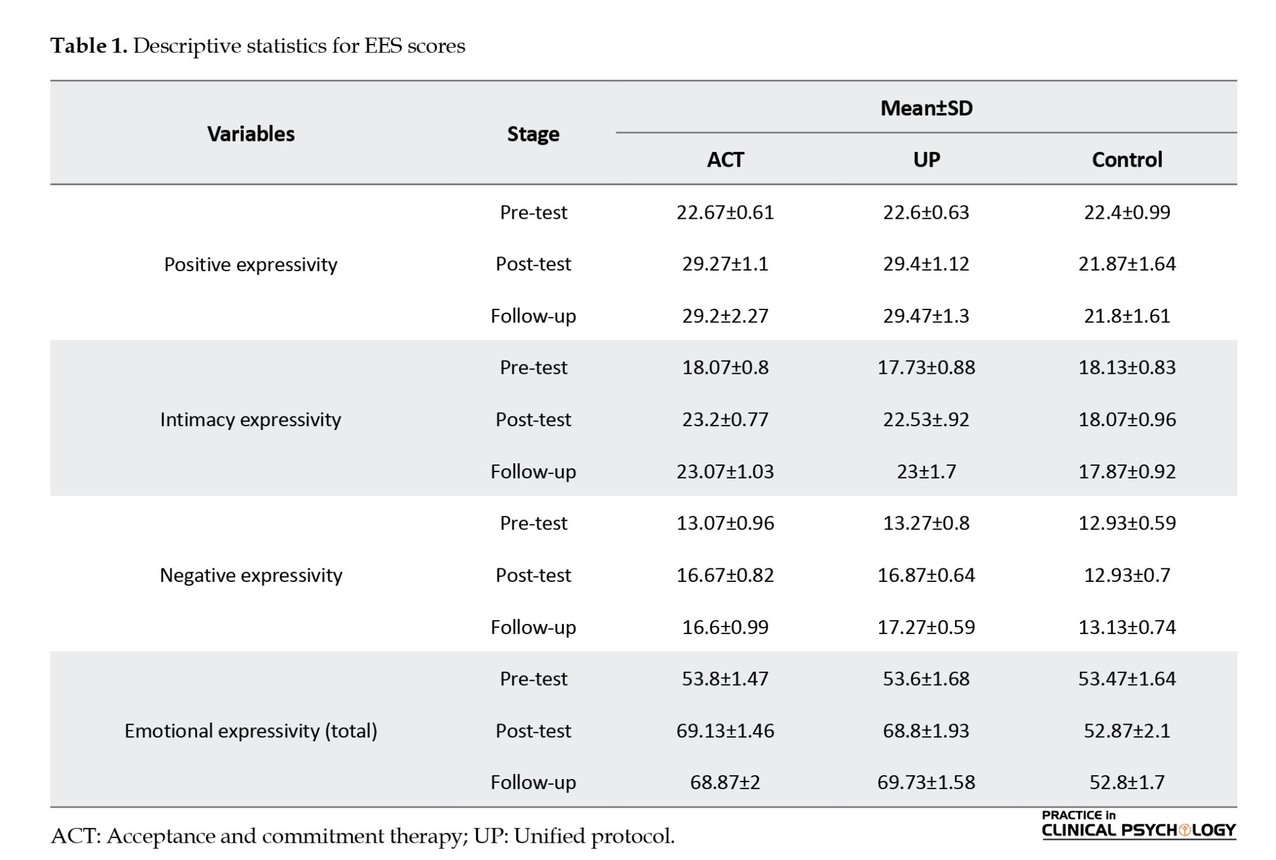Select the Emotional expressivity (total) label
This screenshot has height=860, width=1276.
click(251, 730)
